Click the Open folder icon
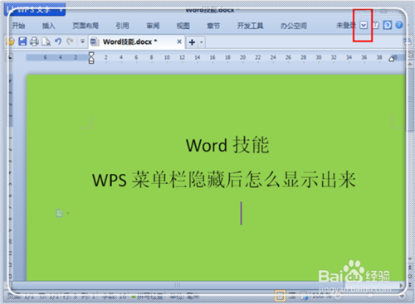This screenshot has width=415, height=304. [x=11, y=41]
